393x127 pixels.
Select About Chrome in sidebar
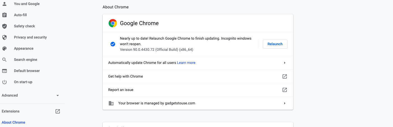tap(13, 123)
